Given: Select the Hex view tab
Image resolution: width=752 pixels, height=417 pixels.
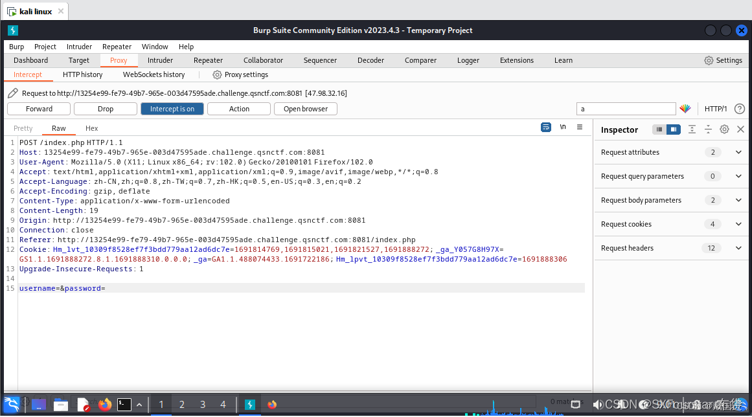Looking at the screenshot, I should point(91,128).
